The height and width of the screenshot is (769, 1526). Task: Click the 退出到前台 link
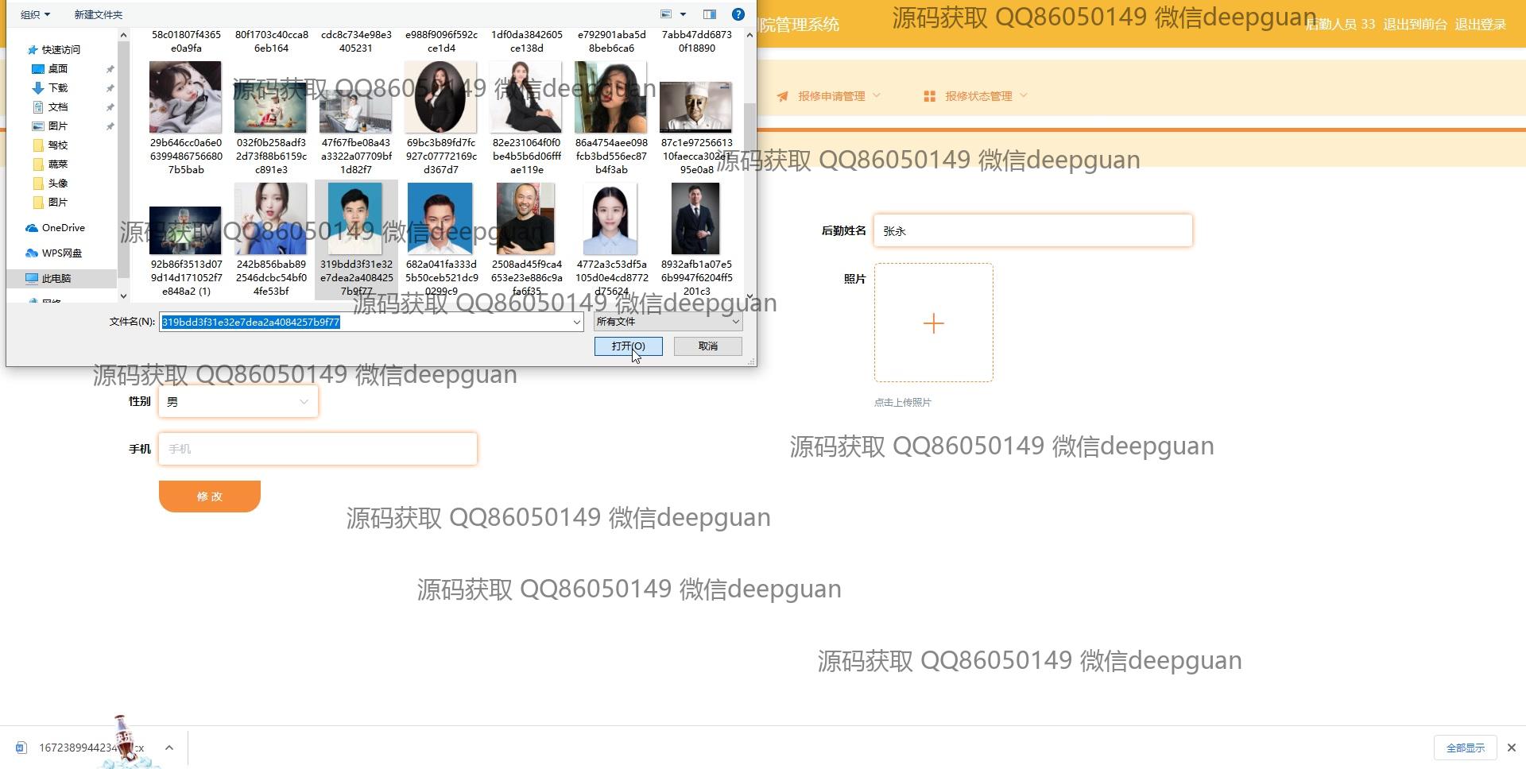1415,24
